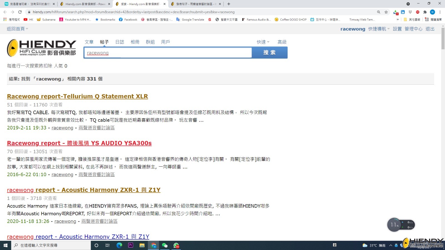445x250 pixels.
Task: Open the Tellurium Q Statement XLR report
Action: (x=77, y=96)
